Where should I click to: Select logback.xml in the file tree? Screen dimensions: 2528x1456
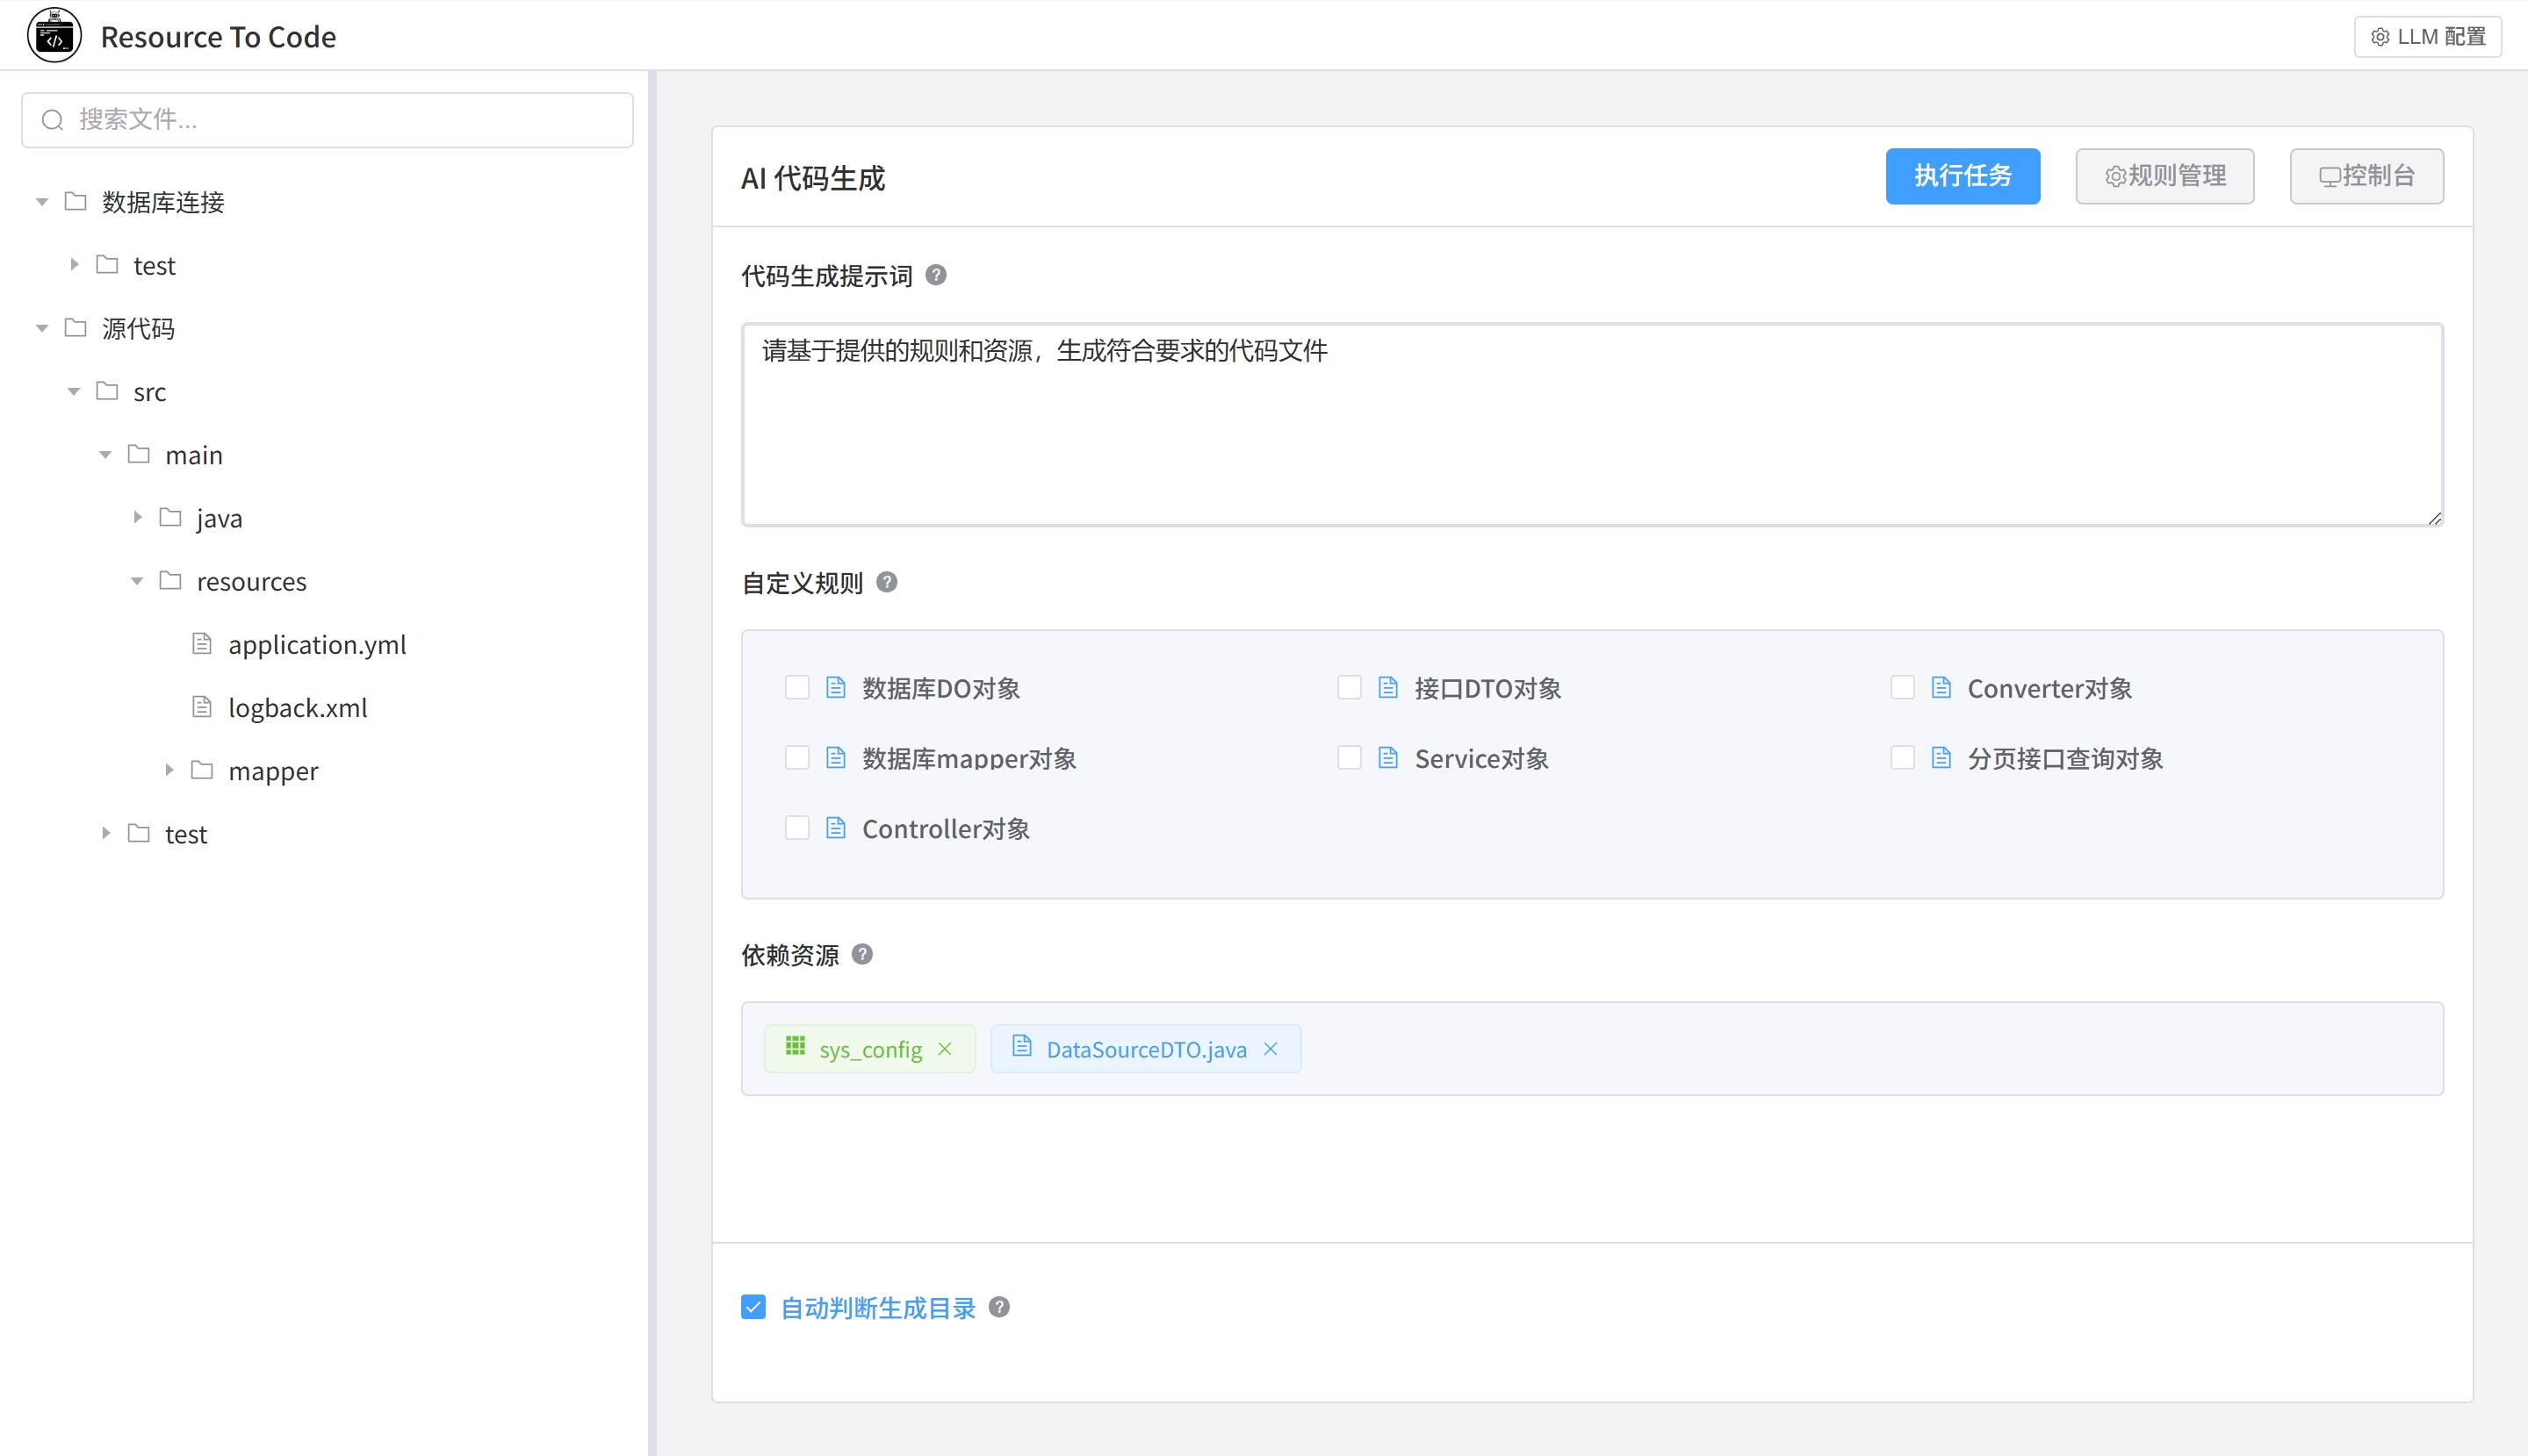[297, 708]
